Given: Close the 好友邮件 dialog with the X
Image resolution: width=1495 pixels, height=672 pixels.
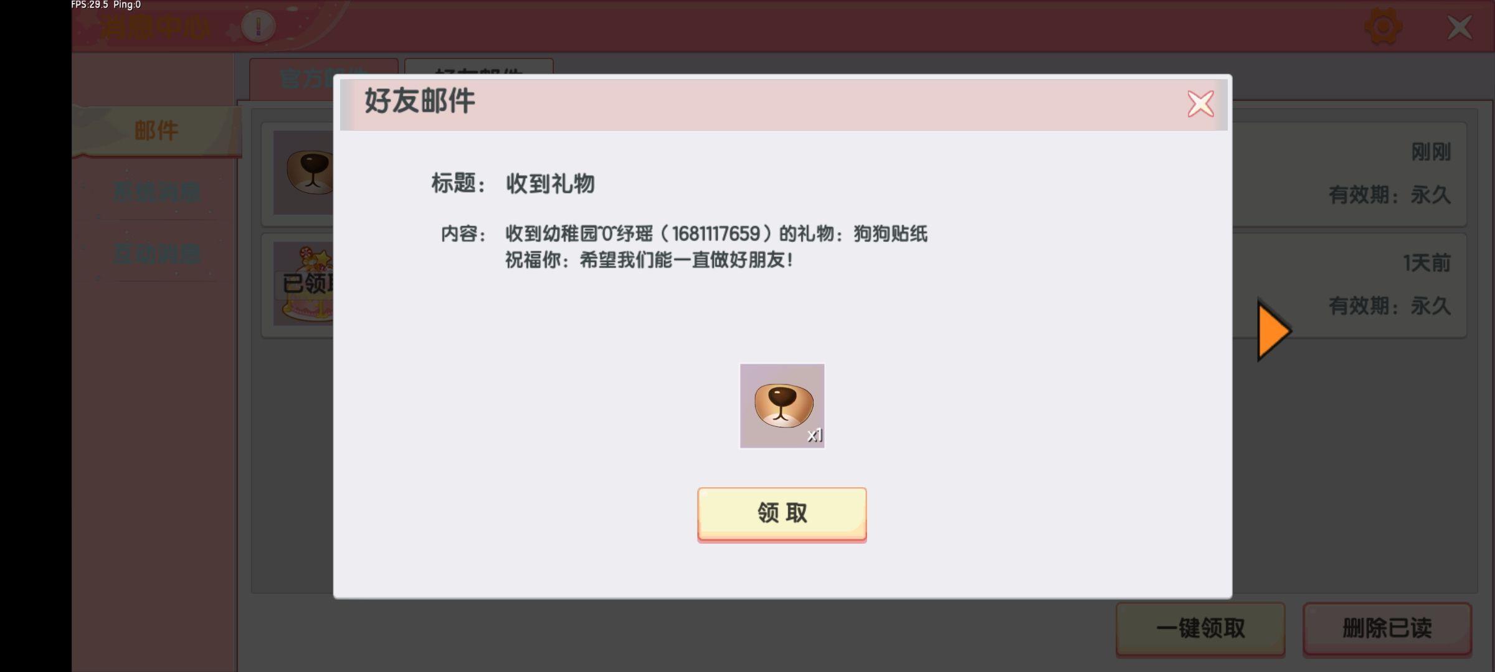Looking at the screenshot, I should [x=1200, y=104].
